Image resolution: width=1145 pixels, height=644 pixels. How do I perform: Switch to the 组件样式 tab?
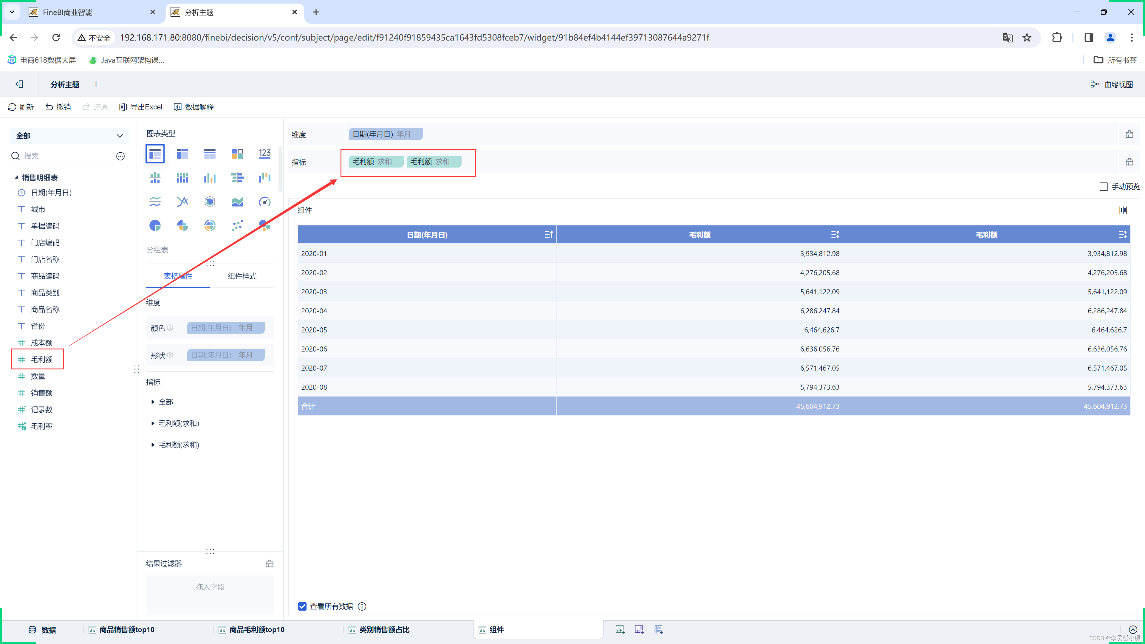tap(242, 276)
